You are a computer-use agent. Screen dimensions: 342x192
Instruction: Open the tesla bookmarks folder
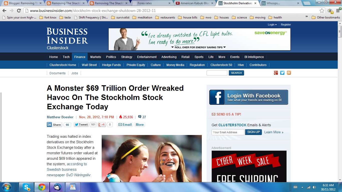coord(65,17)
